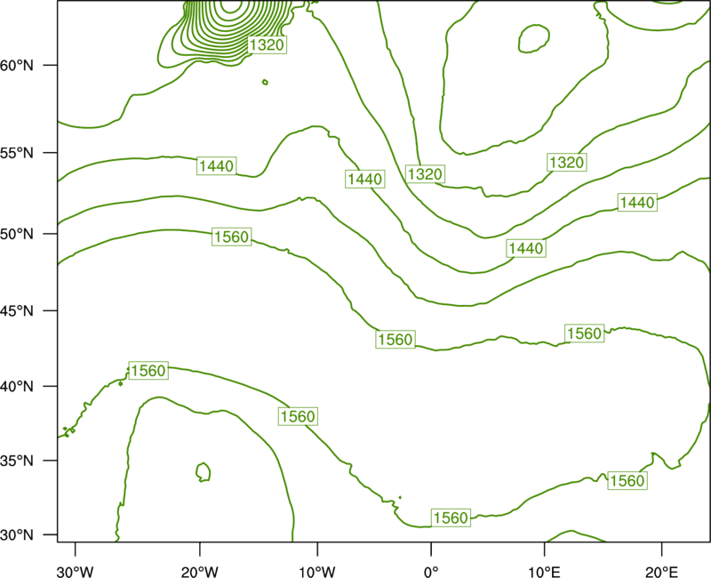The width and height of the screenshot is (711, 578).
Task: Click the 1560 contour label nearest 50°N tick
Action: tap(232, 237)
